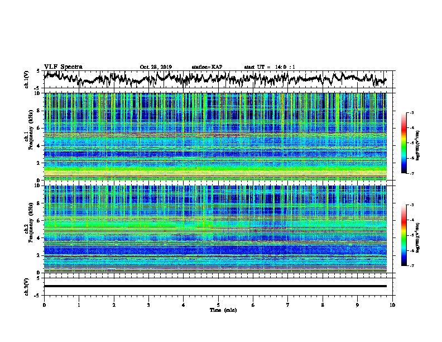Click the "station=KAP" header label
The height and width of the screenshot is (342, 442).
pyautogui.click(x=207, y=67)
